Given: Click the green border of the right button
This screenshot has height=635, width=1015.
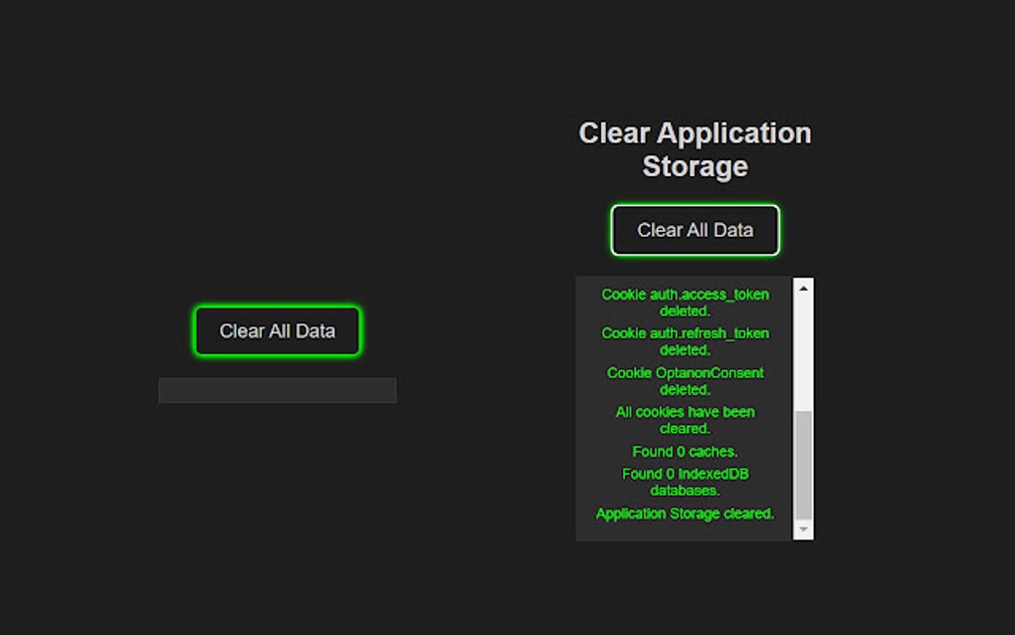Looking at the screenshot, I should pos(695,208).
